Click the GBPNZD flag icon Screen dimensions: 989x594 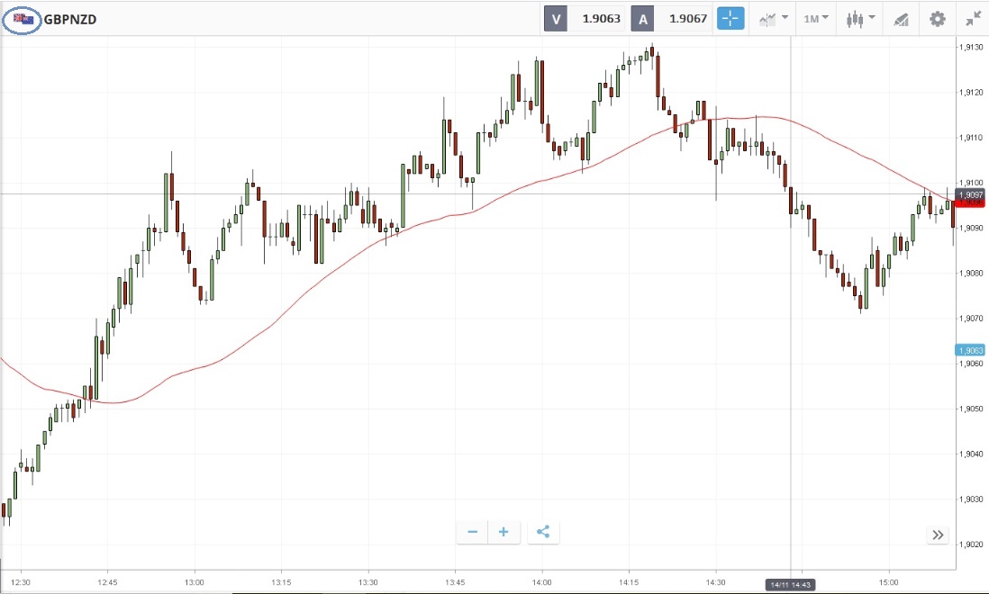(23, 18)
